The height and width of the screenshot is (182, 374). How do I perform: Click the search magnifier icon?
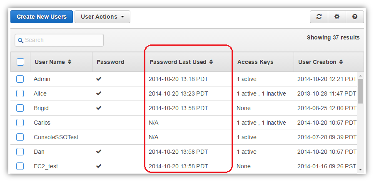point(21,40)
